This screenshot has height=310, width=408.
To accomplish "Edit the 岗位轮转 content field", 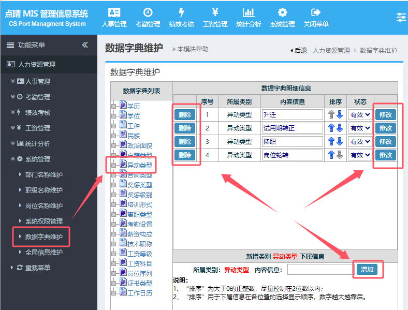I will coord(293,155).
